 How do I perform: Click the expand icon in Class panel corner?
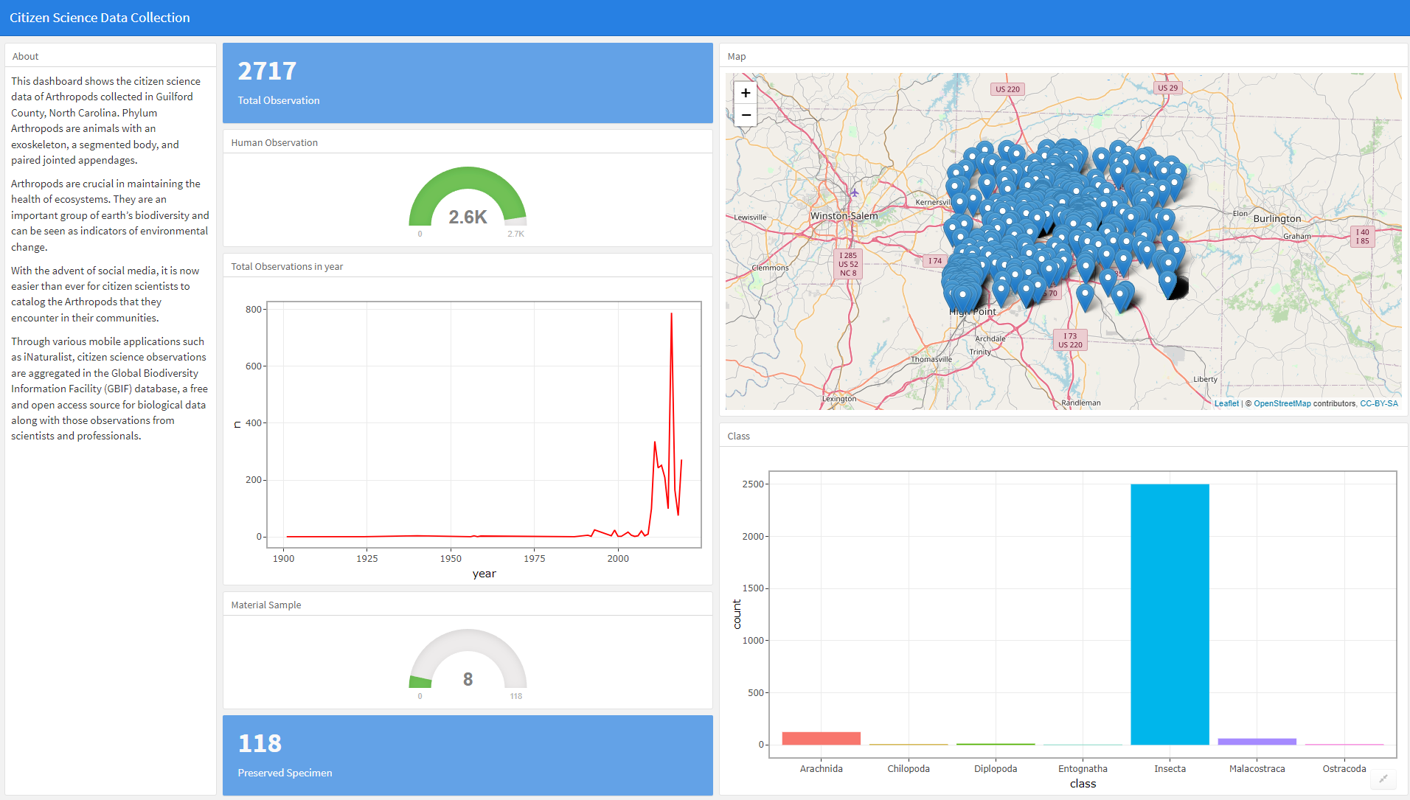click(x=1383, y=779)
